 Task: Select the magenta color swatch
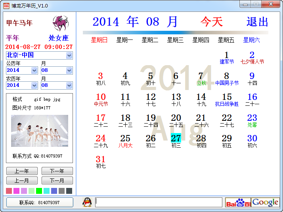[x=16, y=191]
